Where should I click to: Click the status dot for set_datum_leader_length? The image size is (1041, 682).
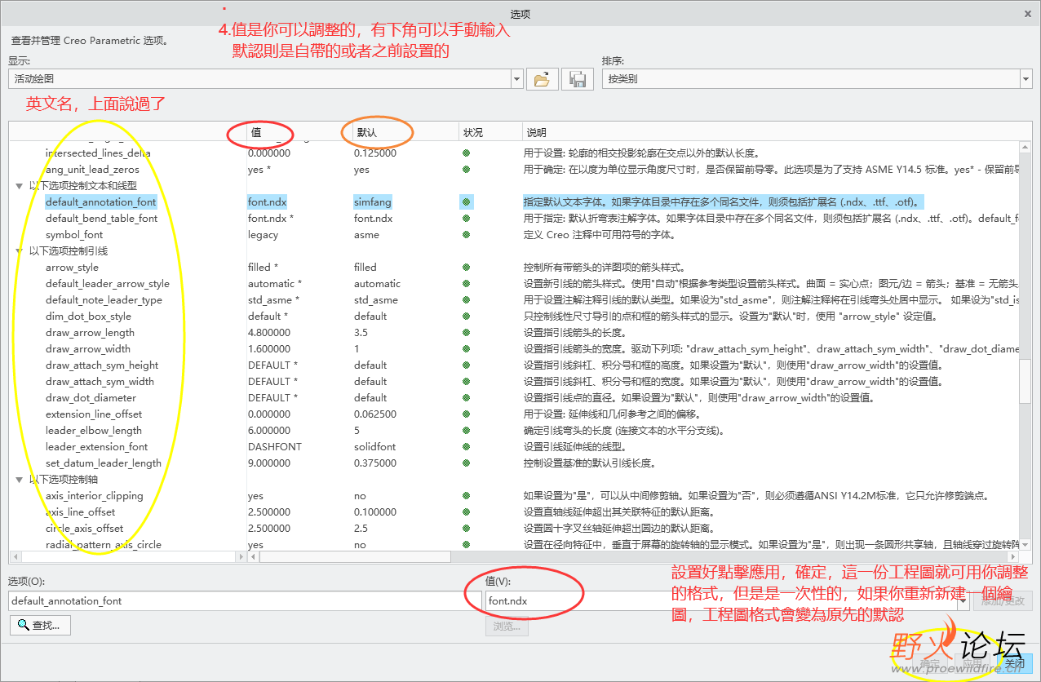[466, 463]
